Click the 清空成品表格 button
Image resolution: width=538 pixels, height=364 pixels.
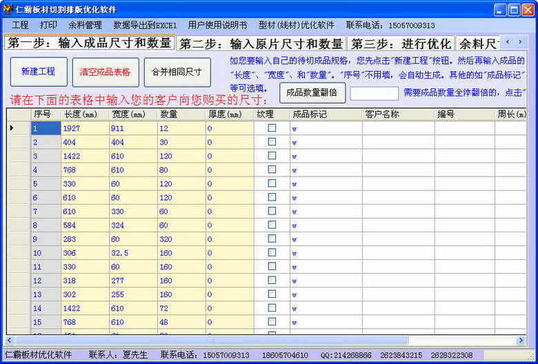tap(105, 72)
